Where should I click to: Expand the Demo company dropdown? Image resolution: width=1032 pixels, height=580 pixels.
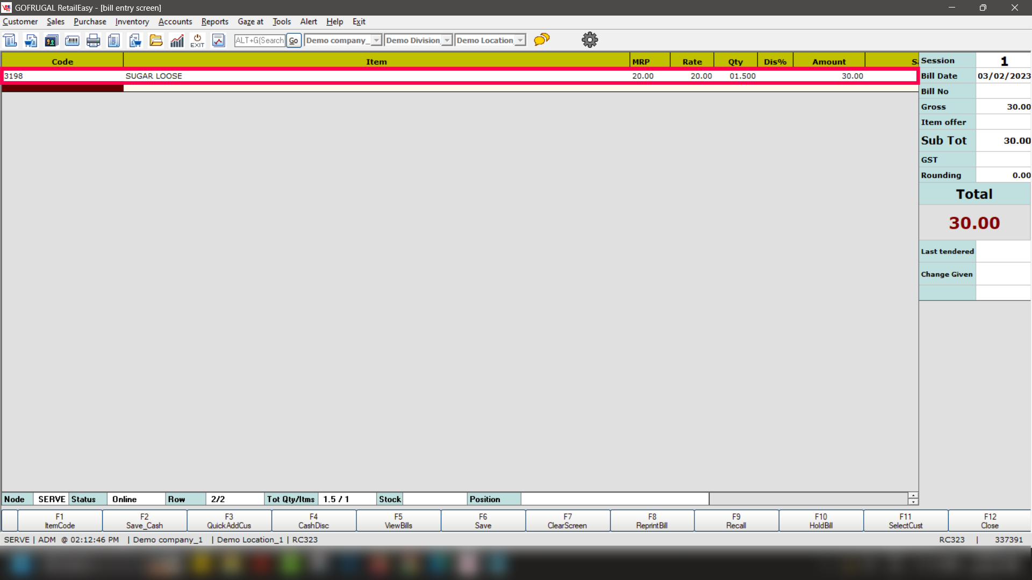[376, 40]
